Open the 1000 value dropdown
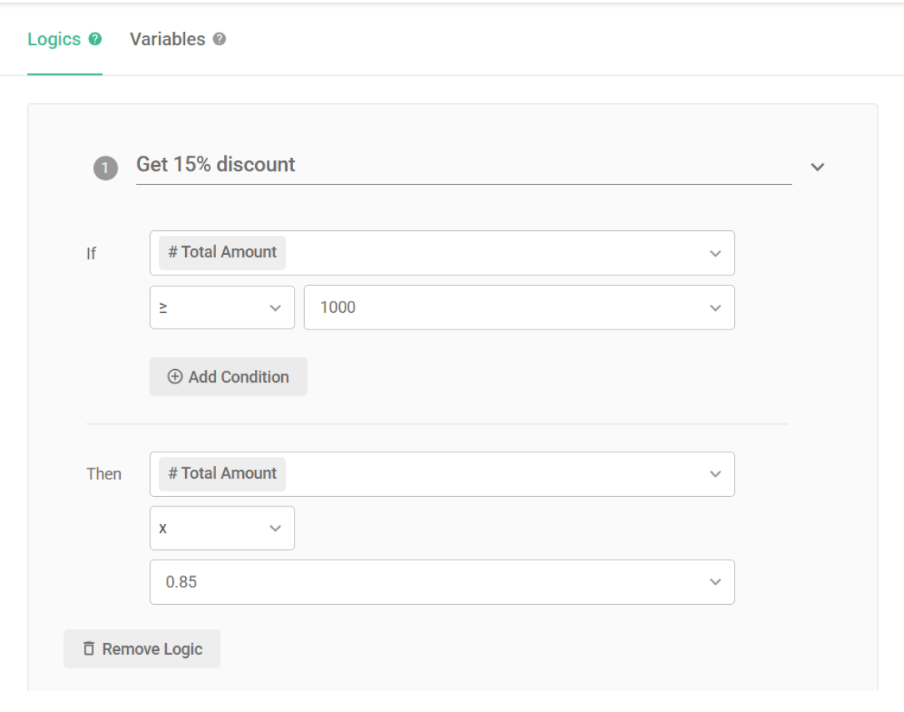 (715, 308)
